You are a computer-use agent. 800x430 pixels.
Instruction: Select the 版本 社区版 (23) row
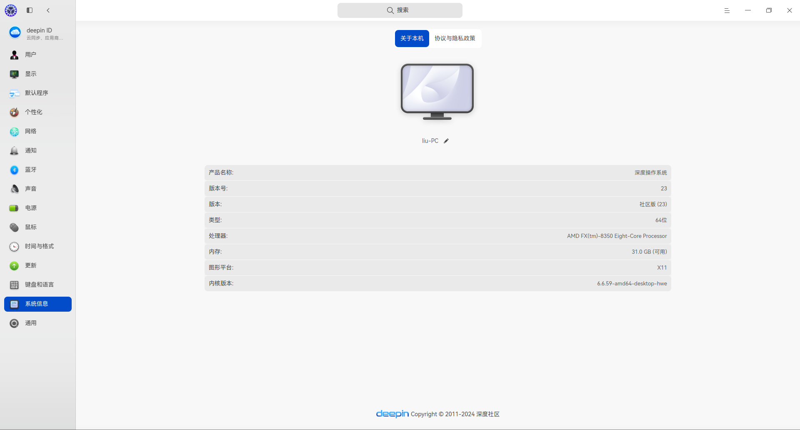438,204
